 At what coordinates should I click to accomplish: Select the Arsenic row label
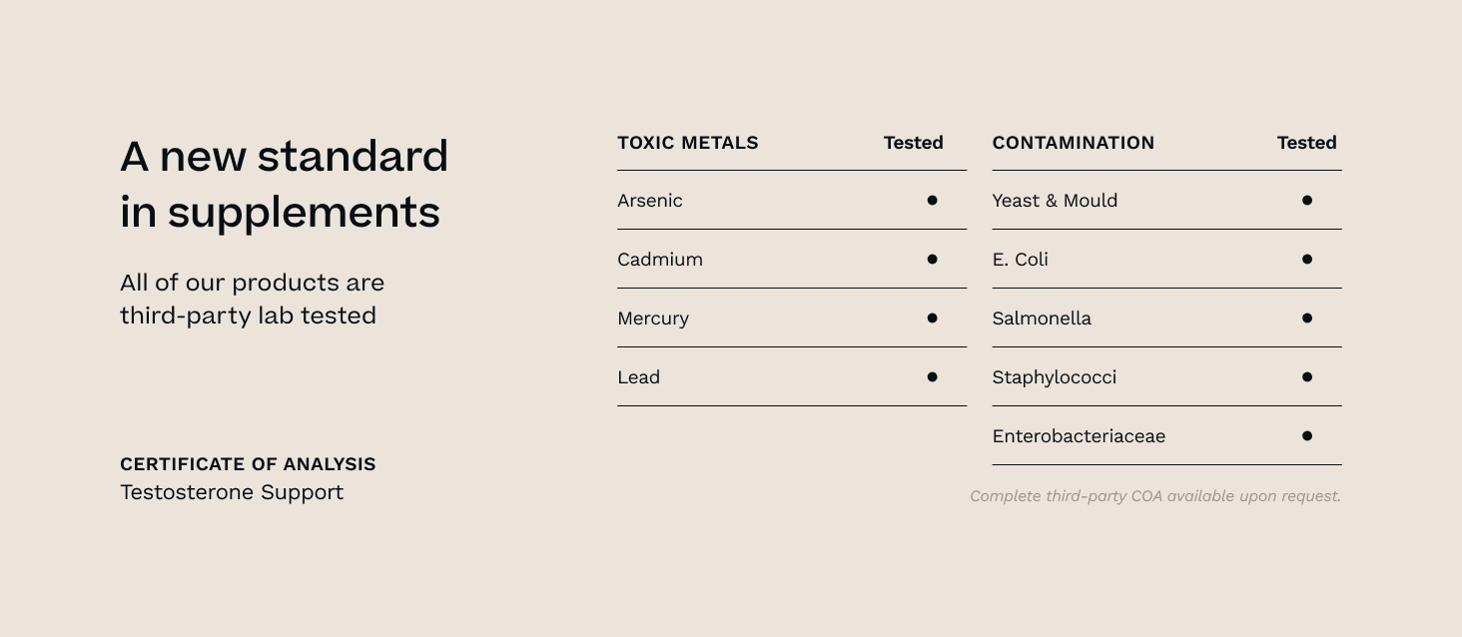click(650, 201)
